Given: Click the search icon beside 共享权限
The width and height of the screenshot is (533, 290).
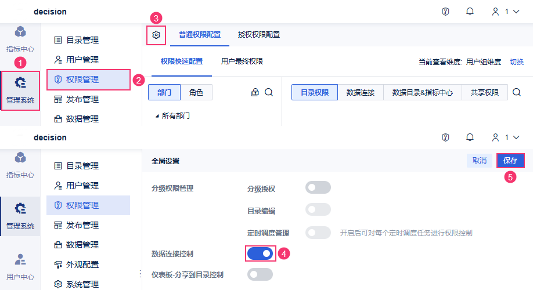Looking at the screenshot, I should (517, 92).
